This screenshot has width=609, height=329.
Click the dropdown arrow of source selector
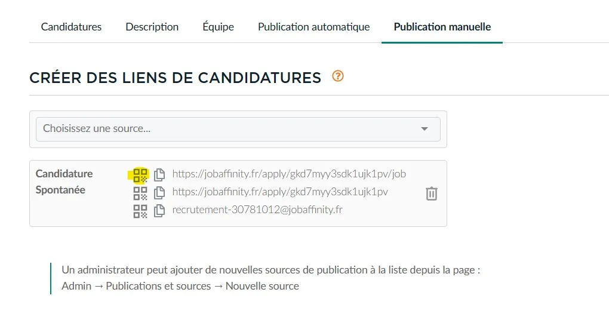425,129
